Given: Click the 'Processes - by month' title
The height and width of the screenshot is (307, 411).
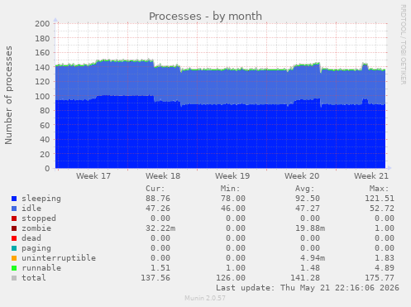Looking at the screenshot, I should pyautogui.click(x=205, y=17).
